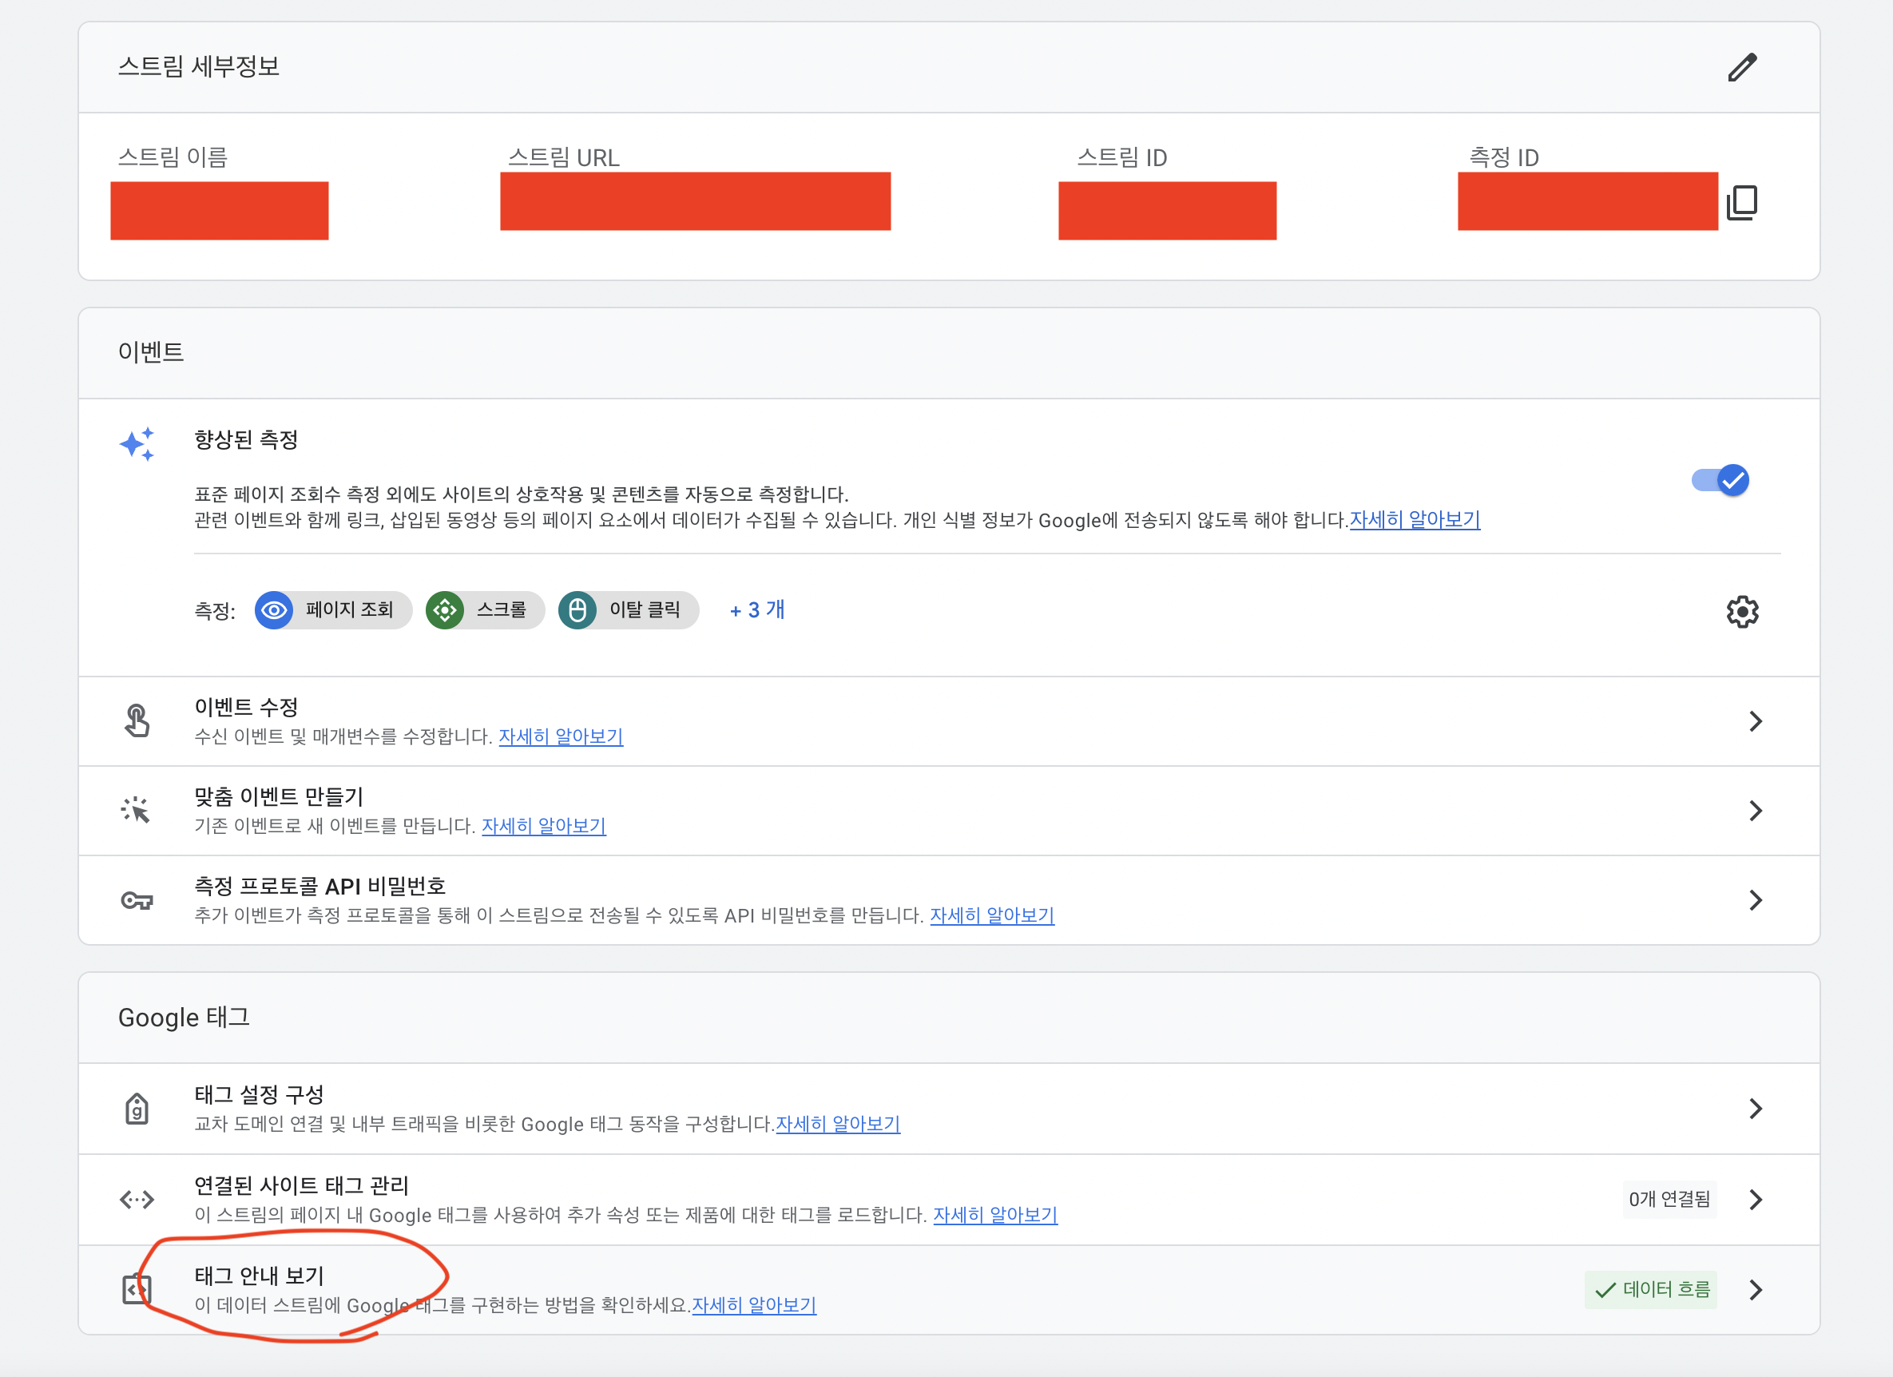Click the 향상된 측정 title text
Viewport: 1893px width, 1377px height.
[246, 440]
